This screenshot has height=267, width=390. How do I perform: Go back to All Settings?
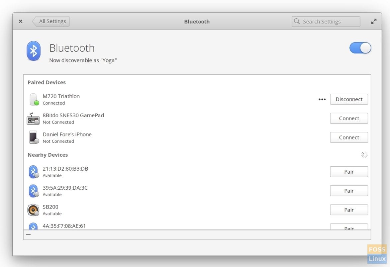pos(51,21)
